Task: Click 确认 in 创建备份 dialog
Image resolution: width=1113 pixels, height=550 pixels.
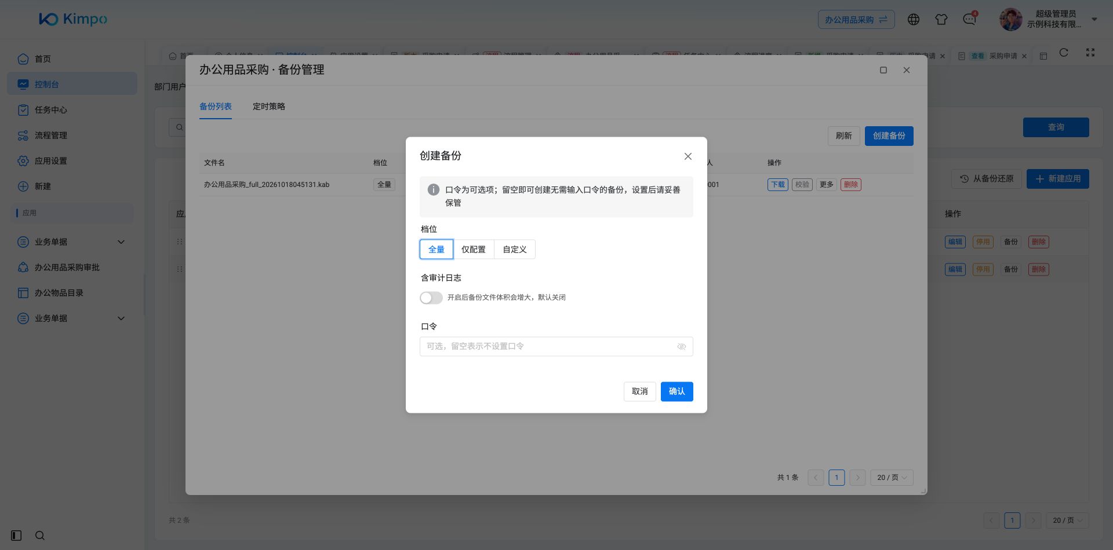Action: 677,392
